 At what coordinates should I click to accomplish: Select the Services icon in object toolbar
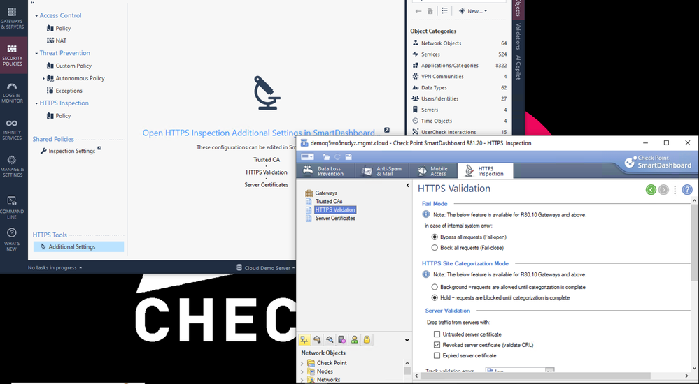coord(317,340)
